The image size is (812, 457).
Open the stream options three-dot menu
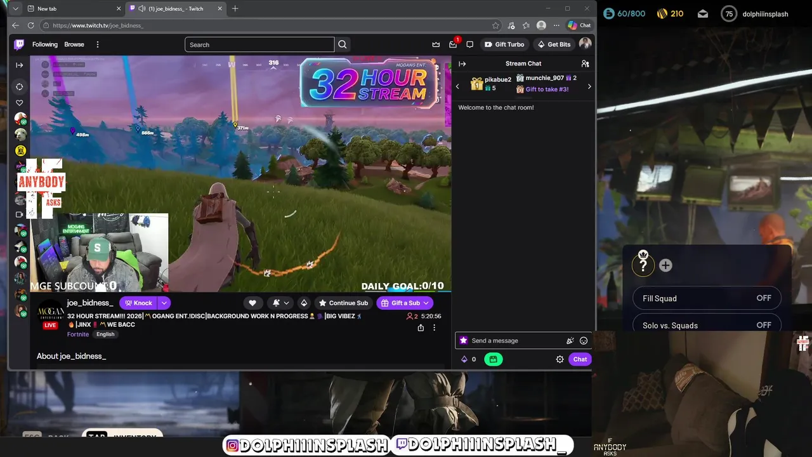pyautogui.click(x=434, y=328)
